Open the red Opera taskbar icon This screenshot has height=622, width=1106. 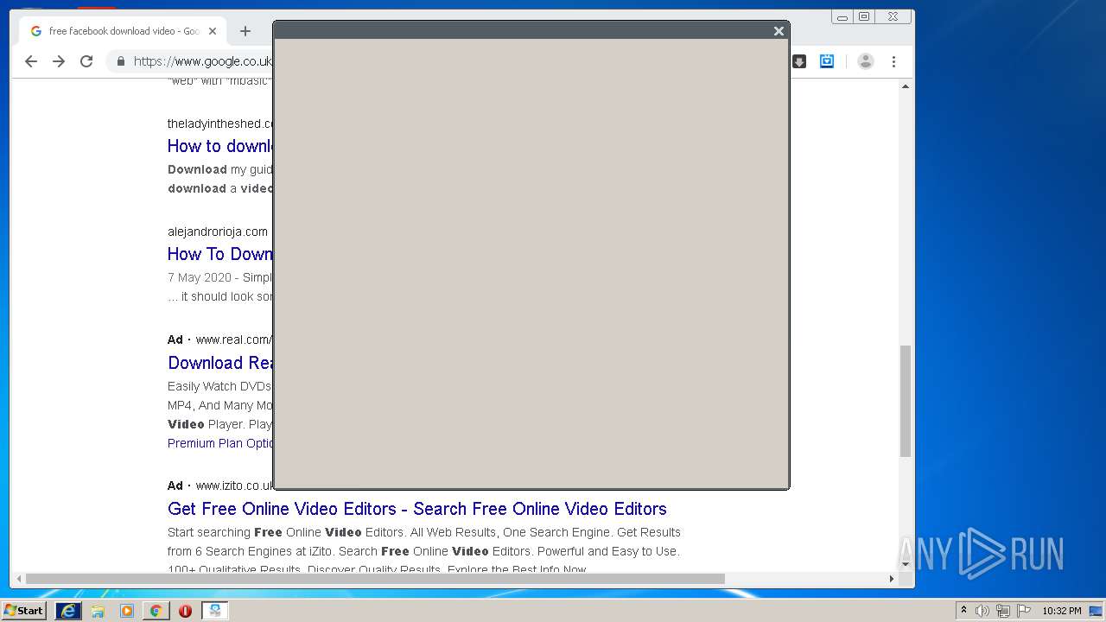click(x=185, y=611)
